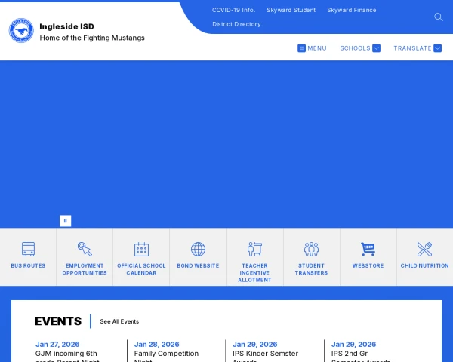Click the Ingleside ISD mustang logo

click(21, 31)
